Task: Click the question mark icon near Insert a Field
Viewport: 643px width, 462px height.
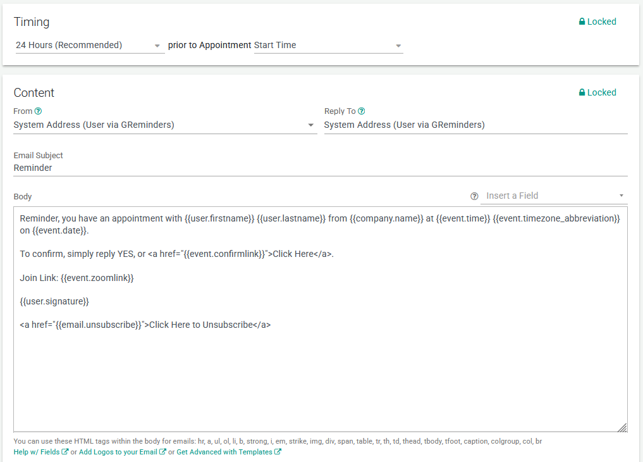Action: [x=474, y=196]
